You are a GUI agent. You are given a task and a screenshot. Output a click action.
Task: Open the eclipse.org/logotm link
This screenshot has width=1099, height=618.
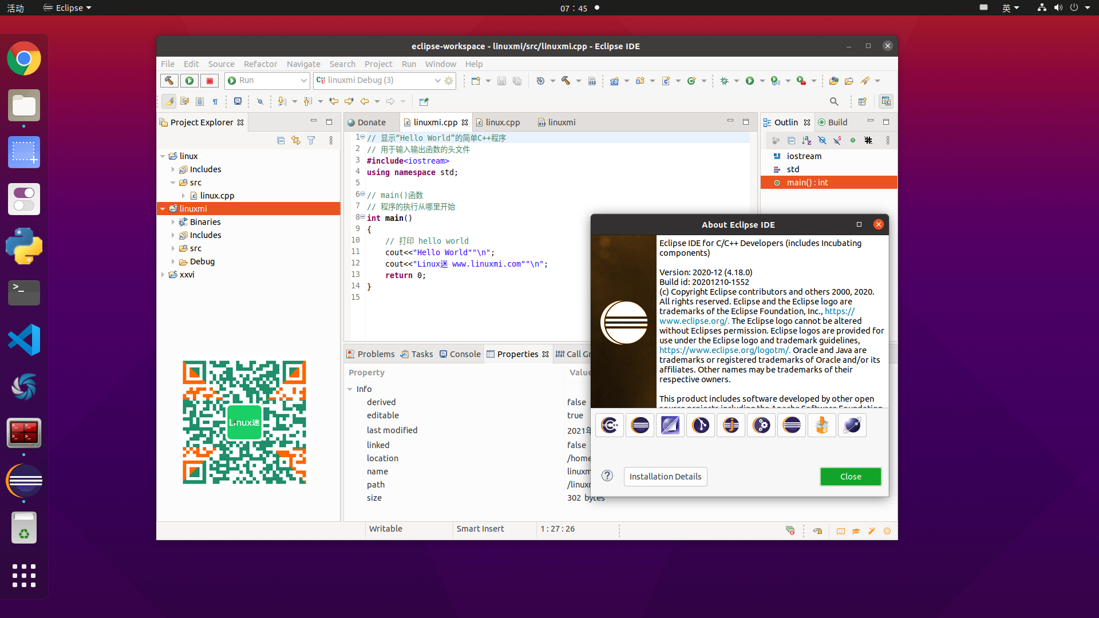click(724, 350)
